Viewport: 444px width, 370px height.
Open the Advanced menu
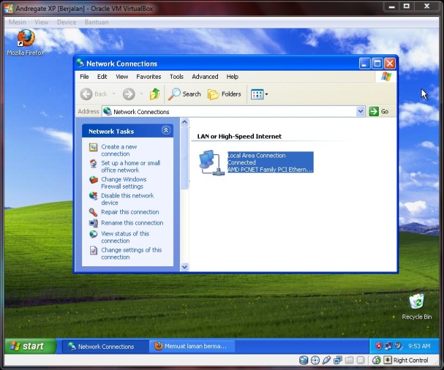pyautogui.click(x=205, y=77)
